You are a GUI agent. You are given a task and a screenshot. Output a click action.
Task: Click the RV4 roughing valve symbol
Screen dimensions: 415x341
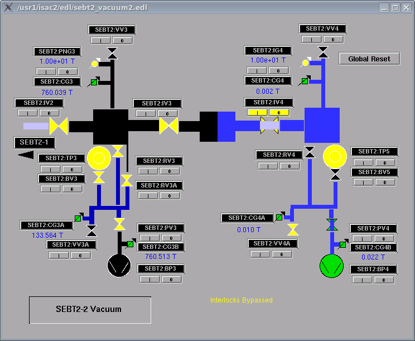coord(310,152)
